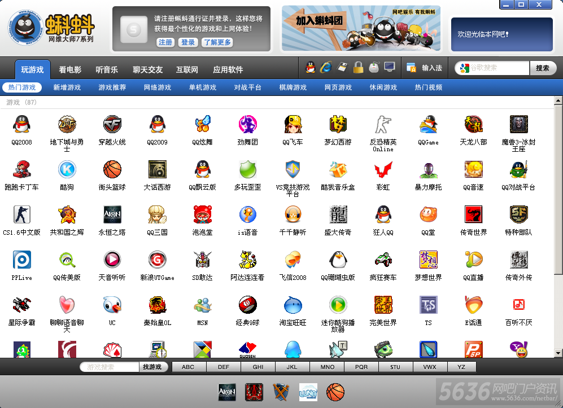Show 新增游戏 subcategory

pyautogui.click(x=67, y=87)
